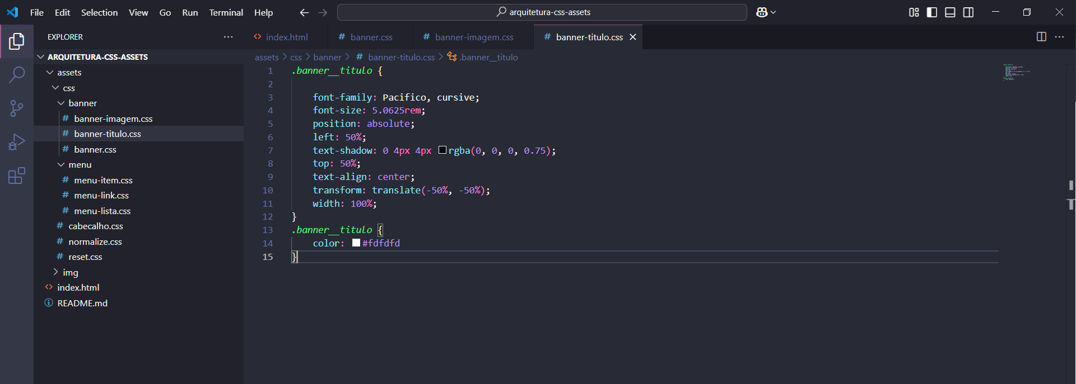Screen dimensions: 1076x384
Task: Click the banner-titulo.css breadcrumb
Action: (x=395, y=57)
